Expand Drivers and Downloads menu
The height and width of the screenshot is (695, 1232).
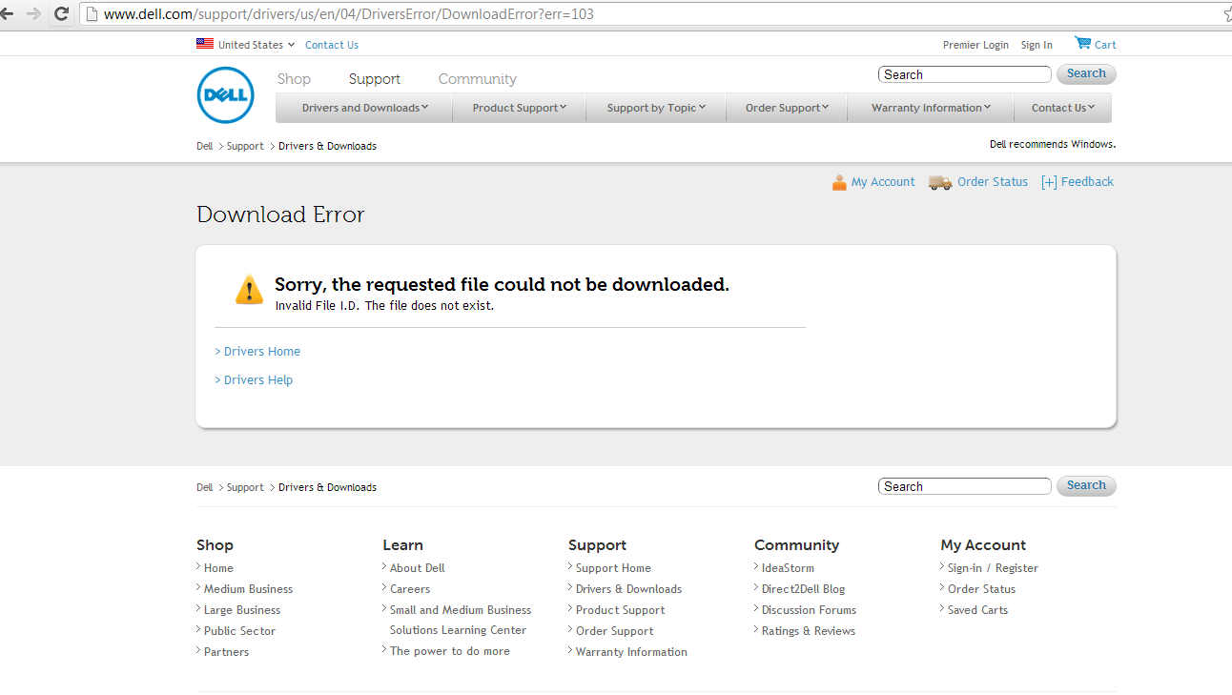pyautogui.click(x=364, y=108)
